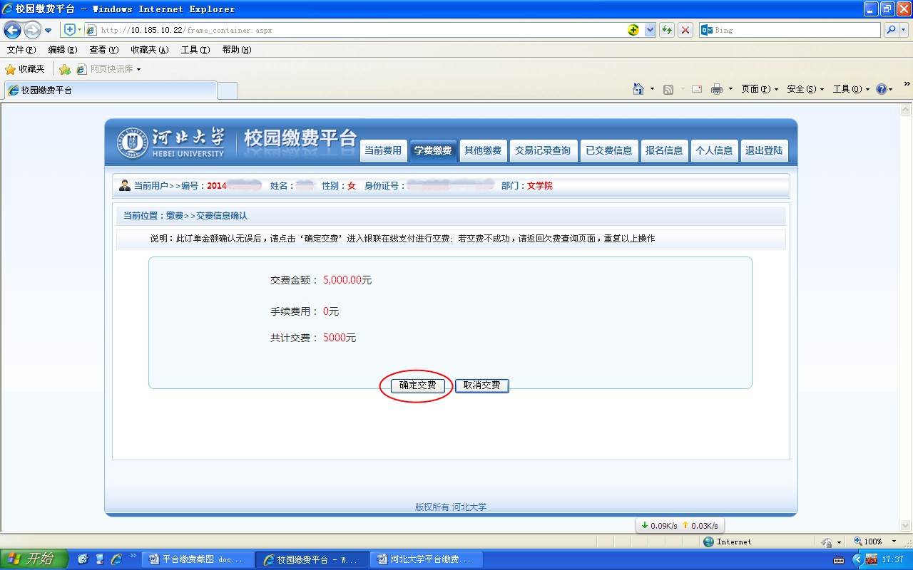913x570 pixels.
Task: Click the network speed monitor widget
Action: coord(679,525)
